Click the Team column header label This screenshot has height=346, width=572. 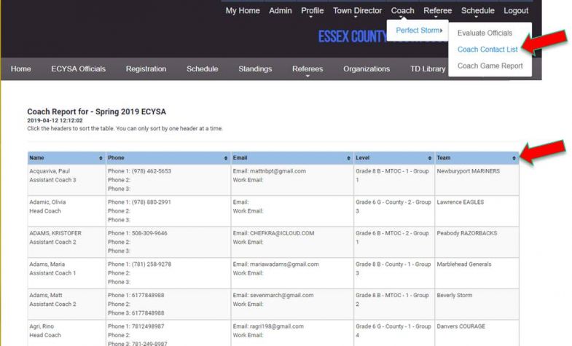(x=444, y=158)
